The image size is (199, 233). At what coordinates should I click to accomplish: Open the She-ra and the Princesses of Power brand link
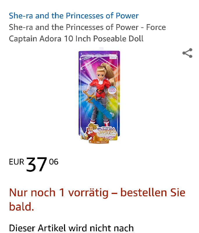[74, 16]
